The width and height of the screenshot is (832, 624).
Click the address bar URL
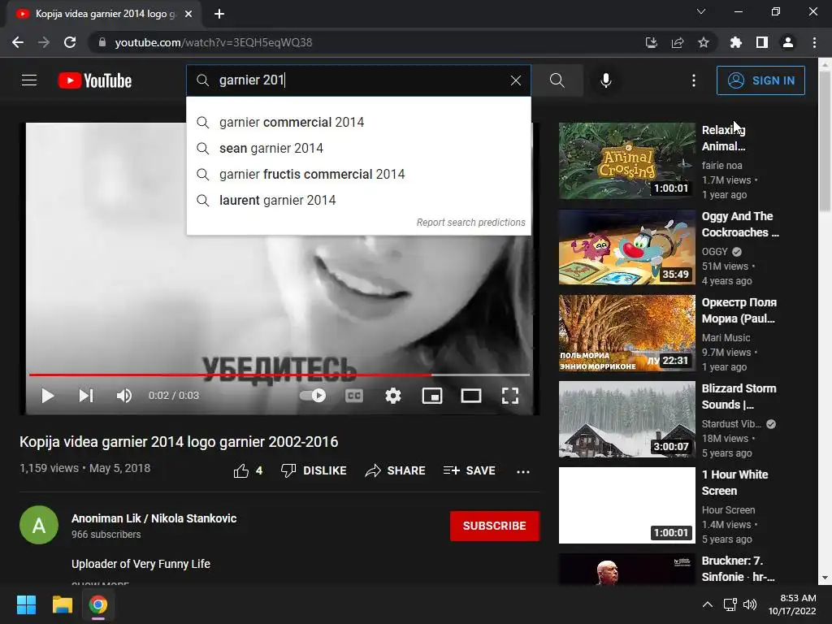tap(214, 42)
